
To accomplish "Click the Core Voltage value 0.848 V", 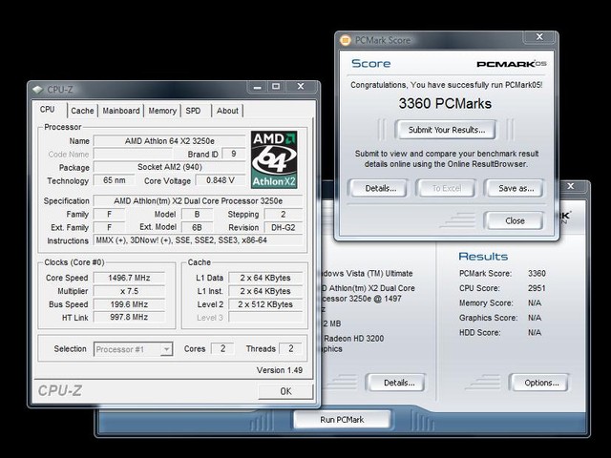I will [221, 180].
